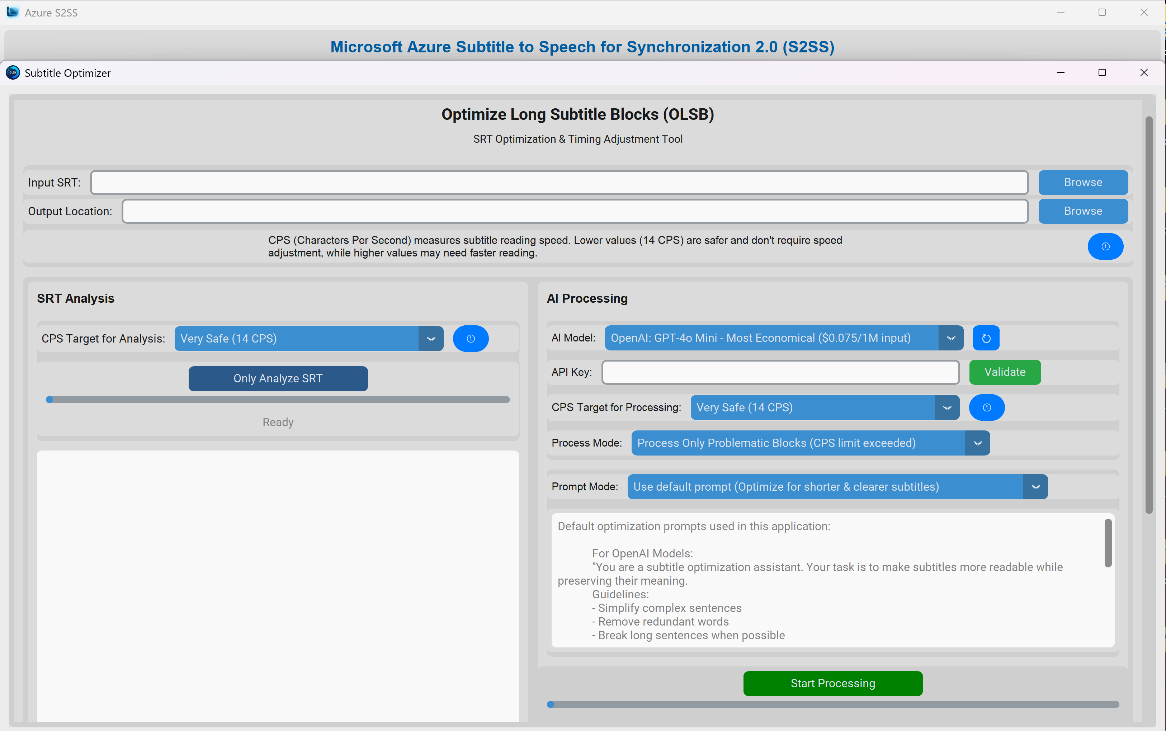
Task: Expand the Process Mode dropdown
Action: pos(977,443)
